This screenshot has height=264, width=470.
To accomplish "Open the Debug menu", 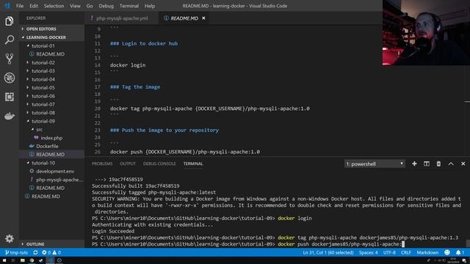I will point(106,6).
